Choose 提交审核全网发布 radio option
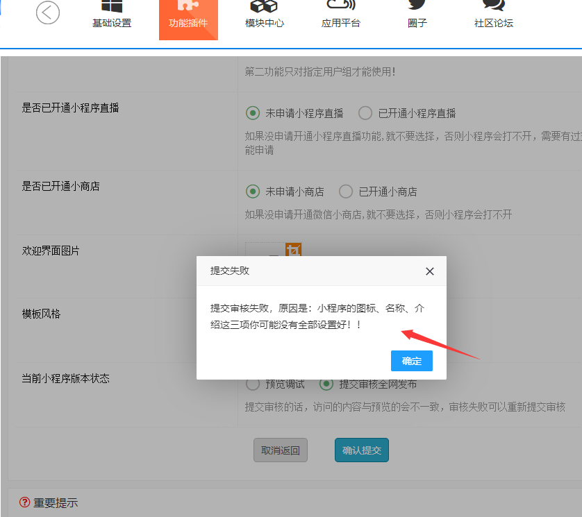 coord(326,384)
